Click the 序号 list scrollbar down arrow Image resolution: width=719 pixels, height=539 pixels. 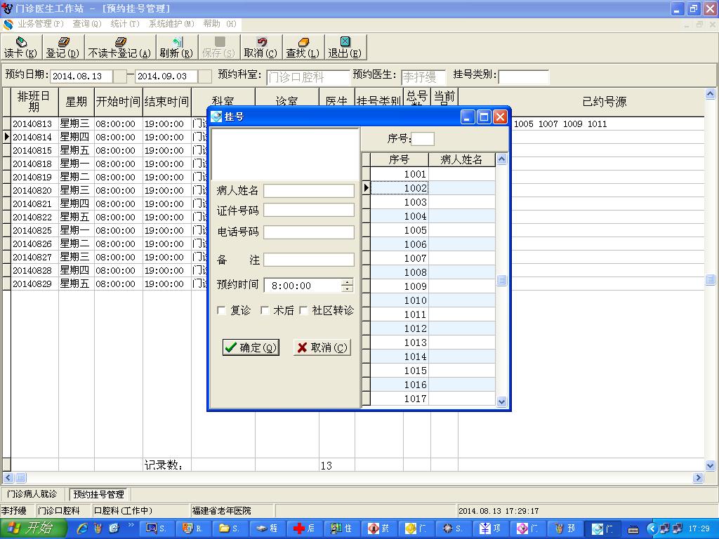501,401
